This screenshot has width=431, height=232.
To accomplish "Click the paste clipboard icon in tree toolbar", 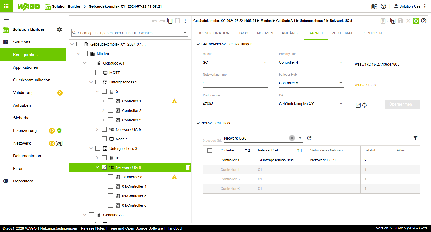I will tap(178, 21).
